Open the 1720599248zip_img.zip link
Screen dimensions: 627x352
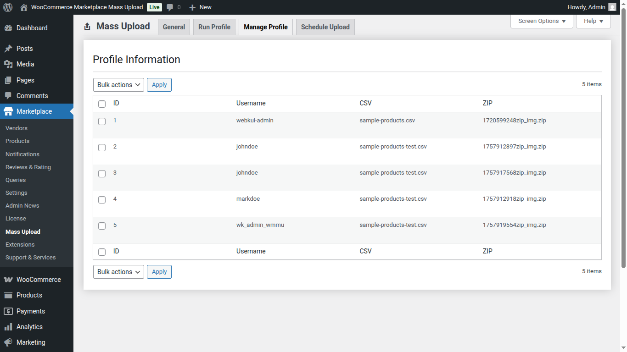tap(513, 120)
